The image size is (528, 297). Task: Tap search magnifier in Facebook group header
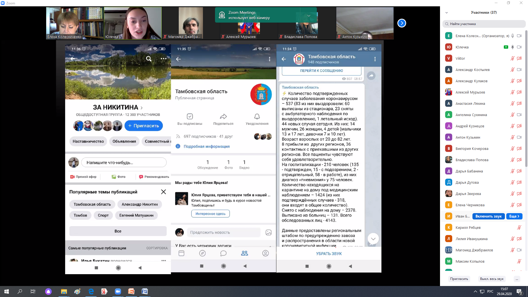pyautogui.click(x=148, y=59)
